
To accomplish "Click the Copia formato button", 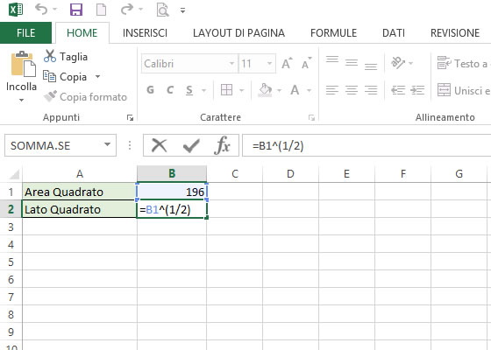I will click(x=85, y=96).
